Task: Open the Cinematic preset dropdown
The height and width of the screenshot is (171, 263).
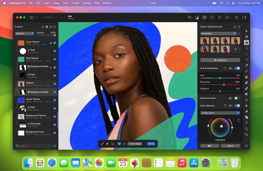Action: (x=218, y=33)
